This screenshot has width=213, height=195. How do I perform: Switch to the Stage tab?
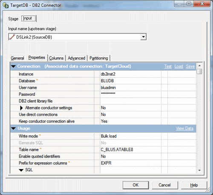click(x=13, y=19)
